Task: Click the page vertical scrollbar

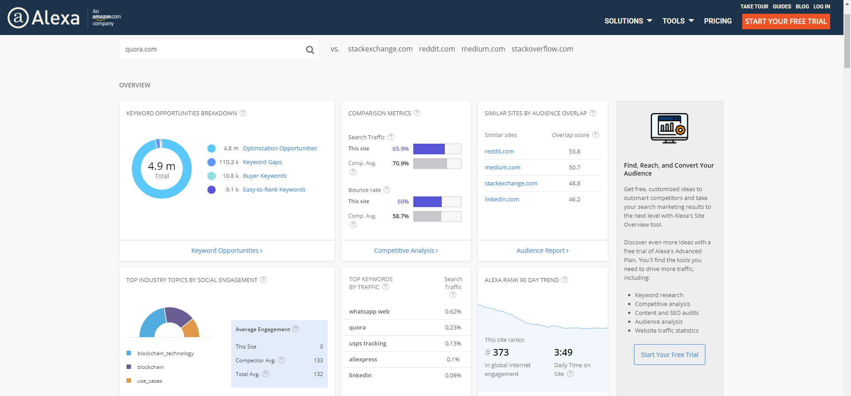Action: (847, 41)
